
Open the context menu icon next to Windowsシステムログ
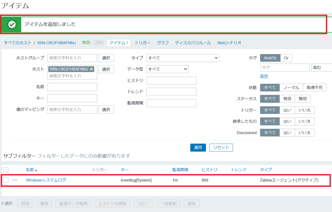coord(16,180)
